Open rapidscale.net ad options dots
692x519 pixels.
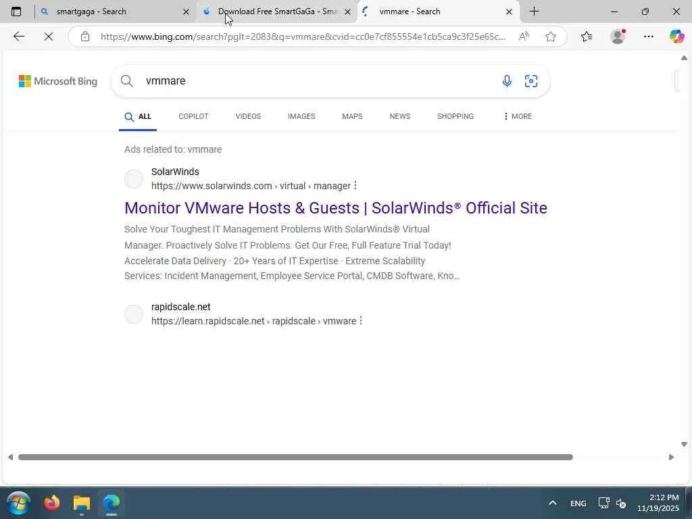[x=361, y=320]
